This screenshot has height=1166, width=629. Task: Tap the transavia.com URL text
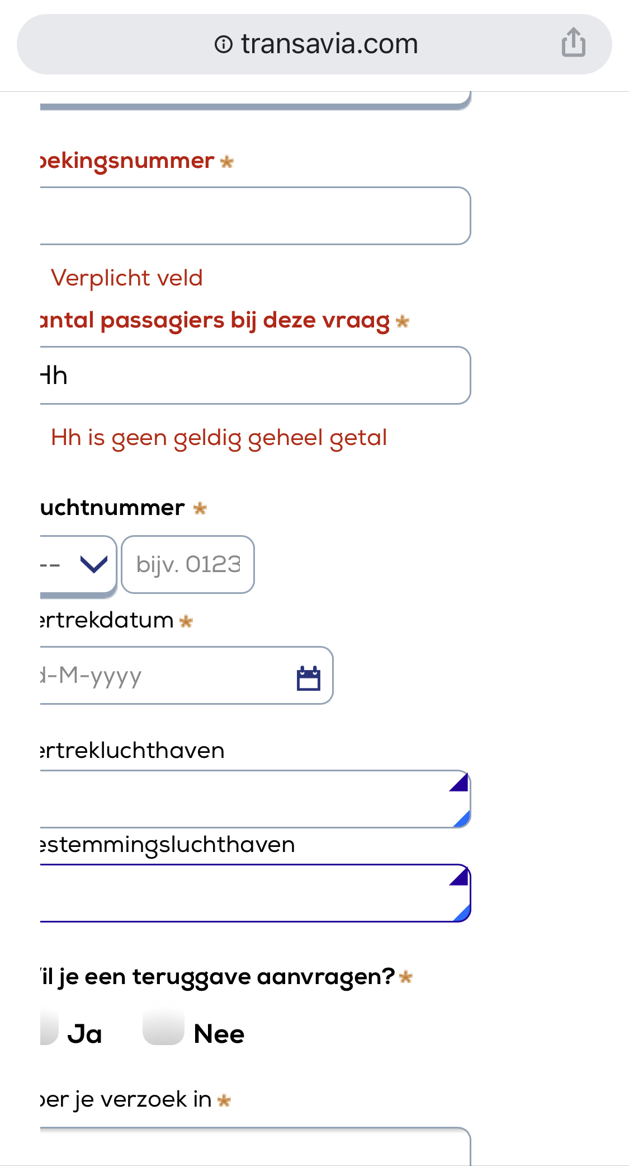pyautogui.click(x=329, y=44)
